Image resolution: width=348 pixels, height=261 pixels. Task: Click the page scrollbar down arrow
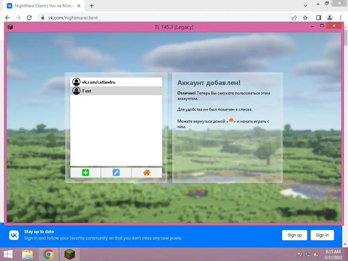pyautogui.click(x=345, y=245)
